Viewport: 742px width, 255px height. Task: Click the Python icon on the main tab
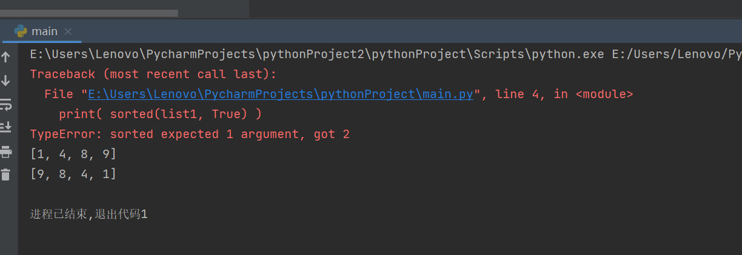(x=21, y=31)
